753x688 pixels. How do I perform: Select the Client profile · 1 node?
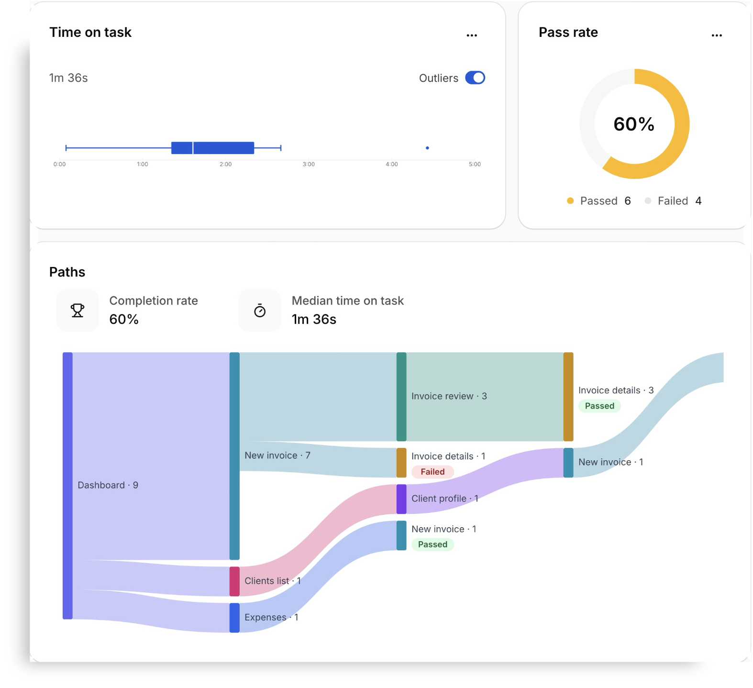coord(401,499)
